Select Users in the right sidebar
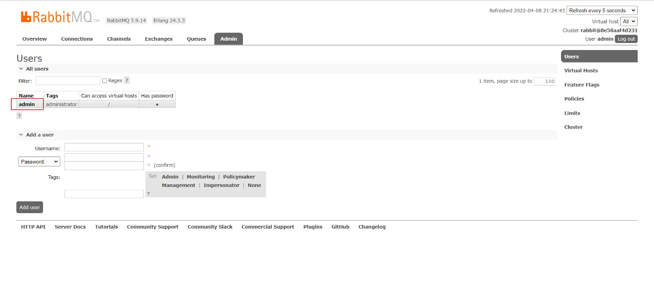Image resolution: width=654 pixels, height=301 pixels. (599, 57)
